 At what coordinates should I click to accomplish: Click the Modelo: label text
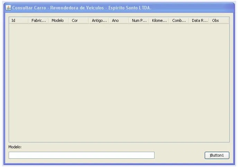pos(15,147)
